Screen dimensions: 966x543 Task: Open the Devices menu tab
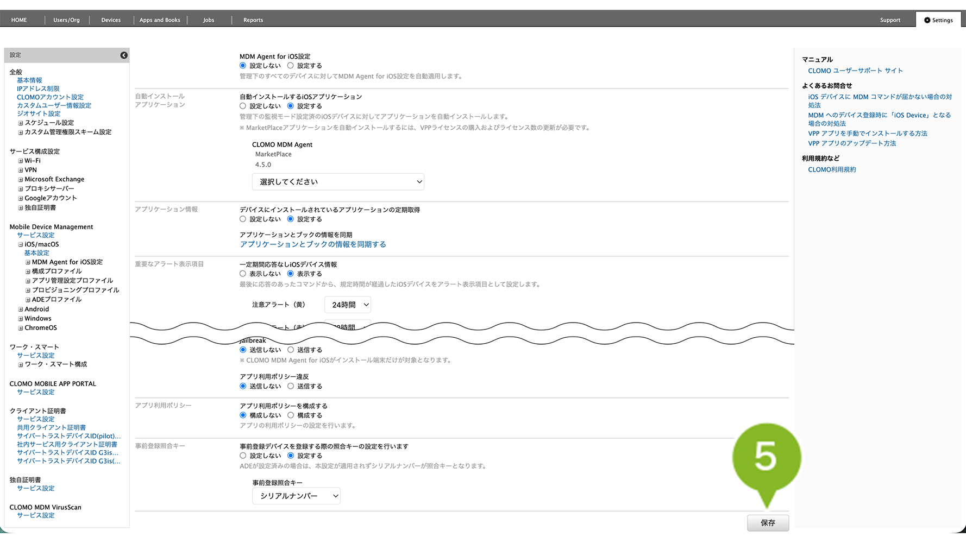point(111,20)
